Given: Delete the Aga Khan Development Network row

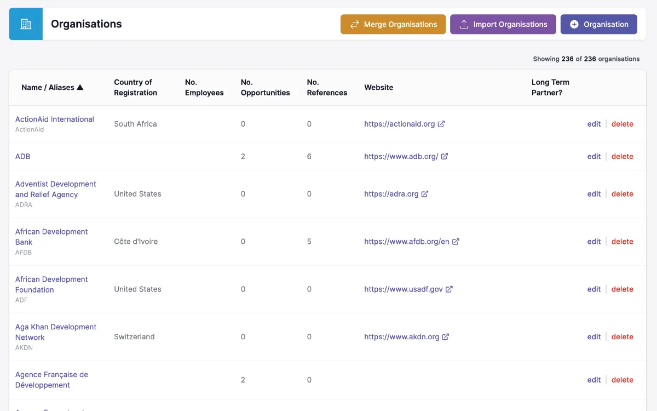Looking at the screenshot, I should point(623,337).
